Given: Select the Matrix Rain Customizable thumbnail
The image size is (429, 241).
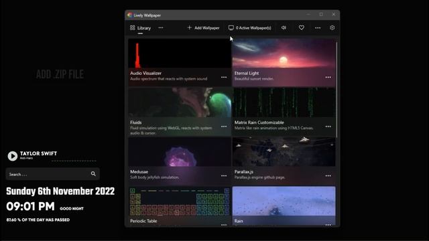Looking at the screenshot, I should tap(284, 102).
